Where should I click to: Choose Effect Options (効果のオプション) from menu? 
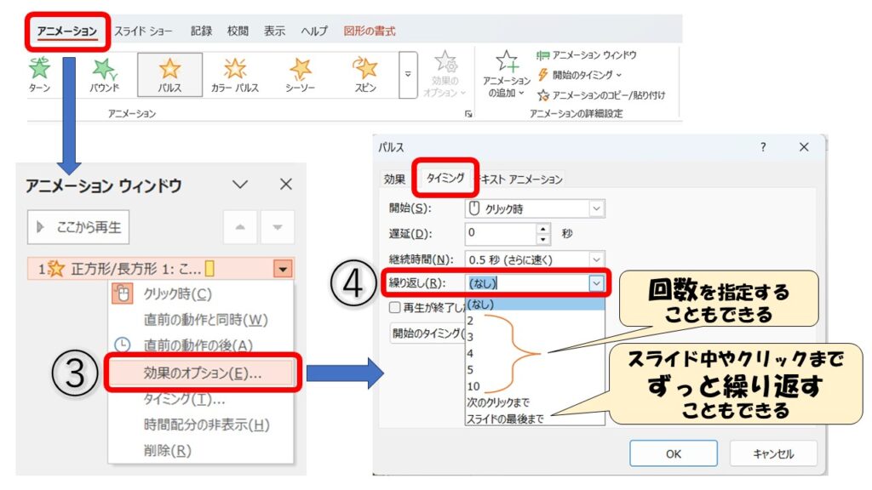203,373
